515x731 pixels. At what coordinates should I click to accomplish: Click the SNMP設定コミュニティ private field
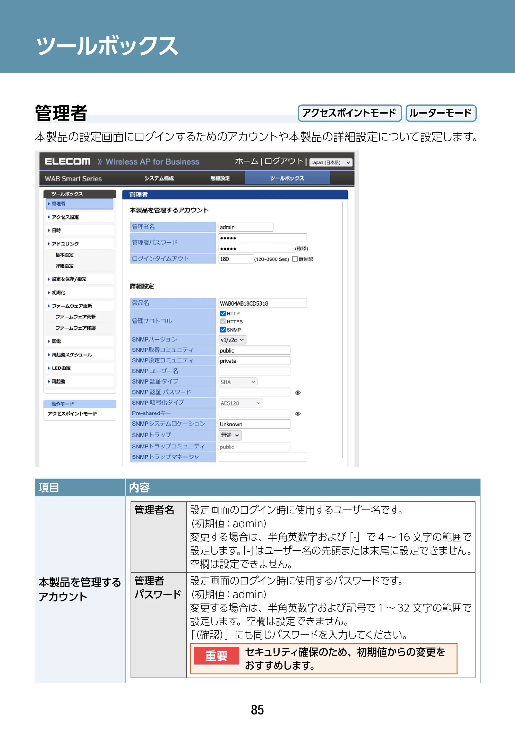pyautogui.click(x=254, y=361)
